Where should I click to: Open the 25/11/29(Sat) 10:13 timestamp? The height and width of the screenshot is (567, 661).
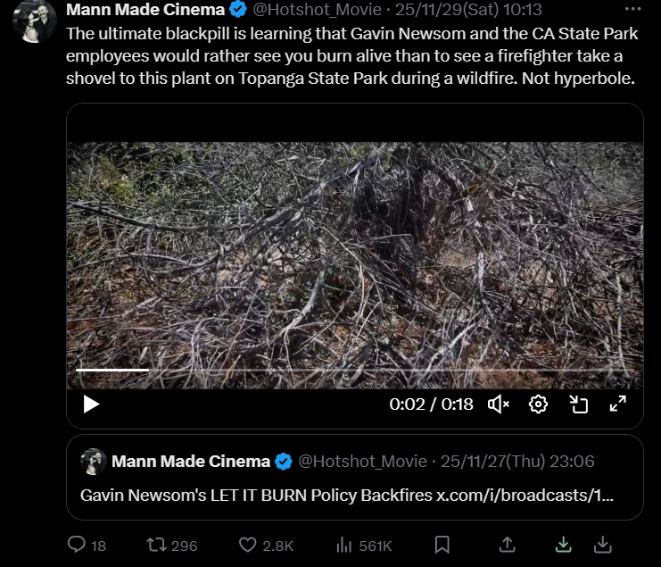(x=468, y=9)
